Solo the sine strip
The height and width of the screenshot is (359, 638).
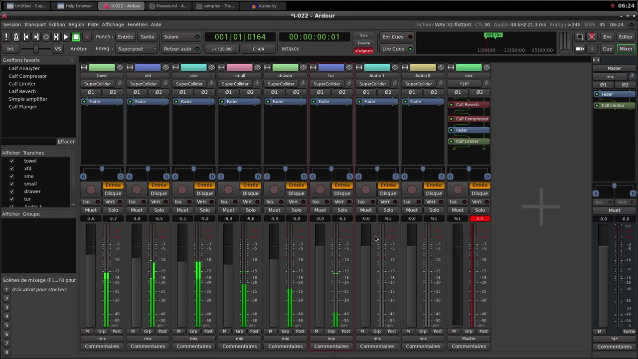[205, 210]
